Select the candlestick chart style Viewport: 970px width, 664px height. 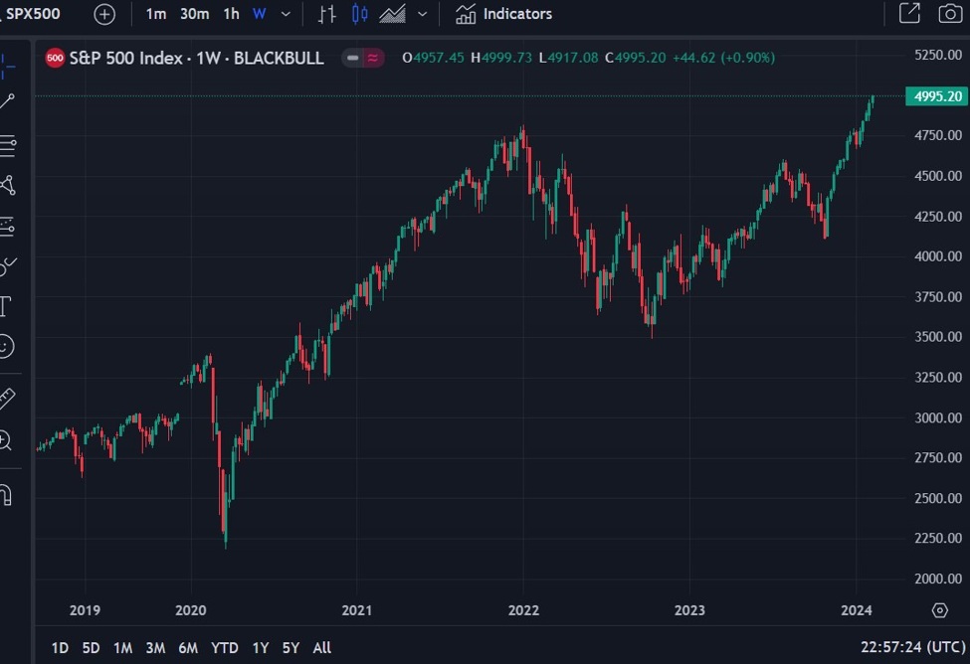(x=360, y=14)
